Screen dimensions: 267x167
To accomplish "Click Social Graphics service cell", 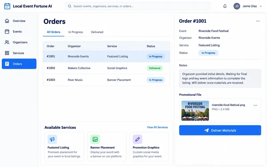I will (x=117, y=68).
